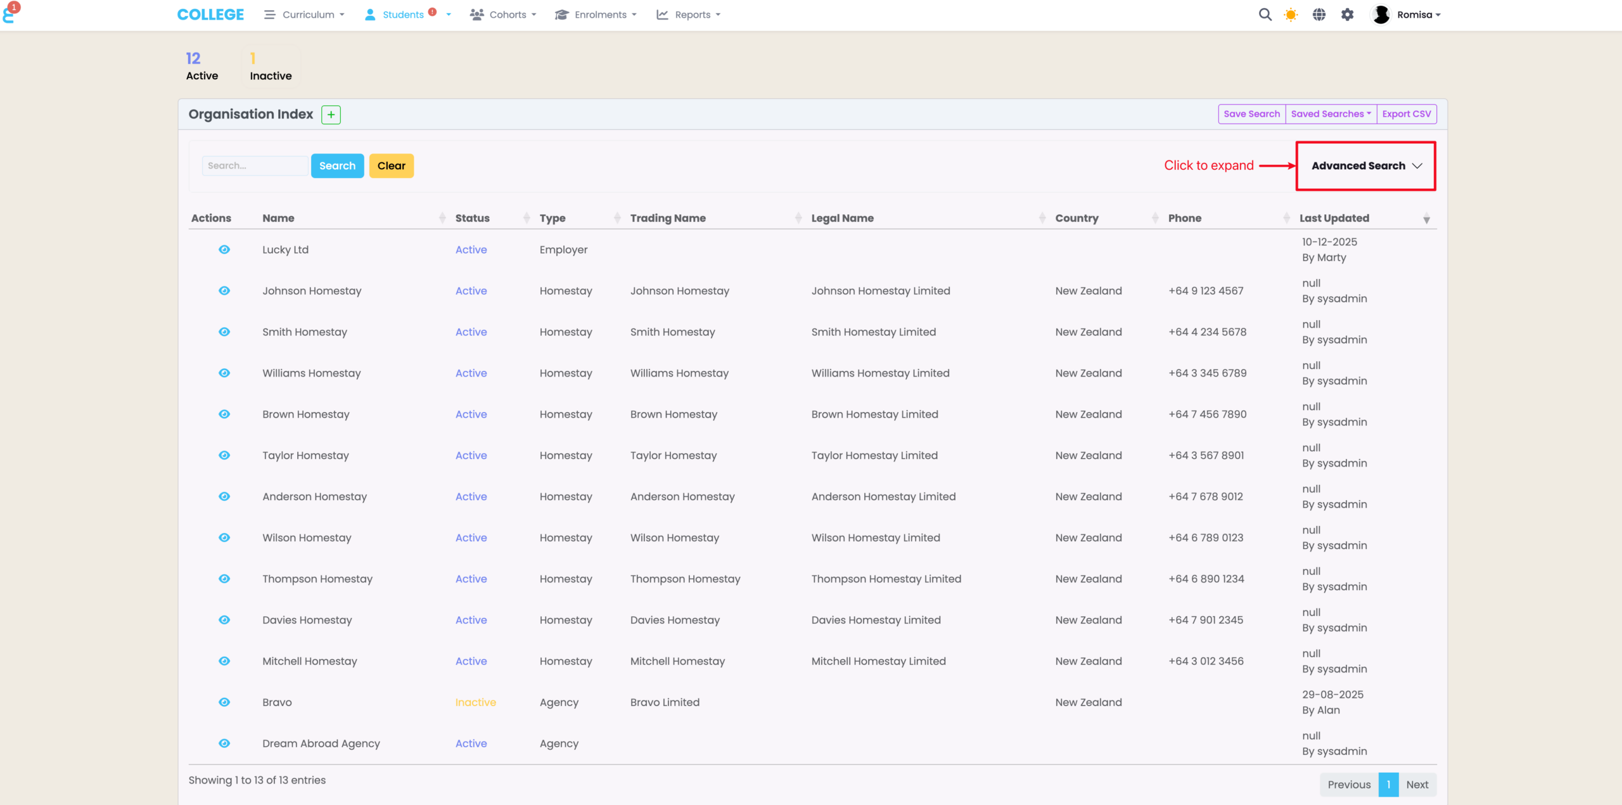Click eye icon for Dream Abroad Agency
This screenshot has width=1622, height=805.
[224, 744]
